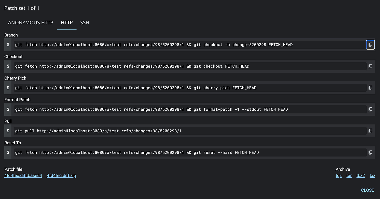
Task: Download the 4fd4fec.diff.zip patch file
Action: tap(61, 175)
